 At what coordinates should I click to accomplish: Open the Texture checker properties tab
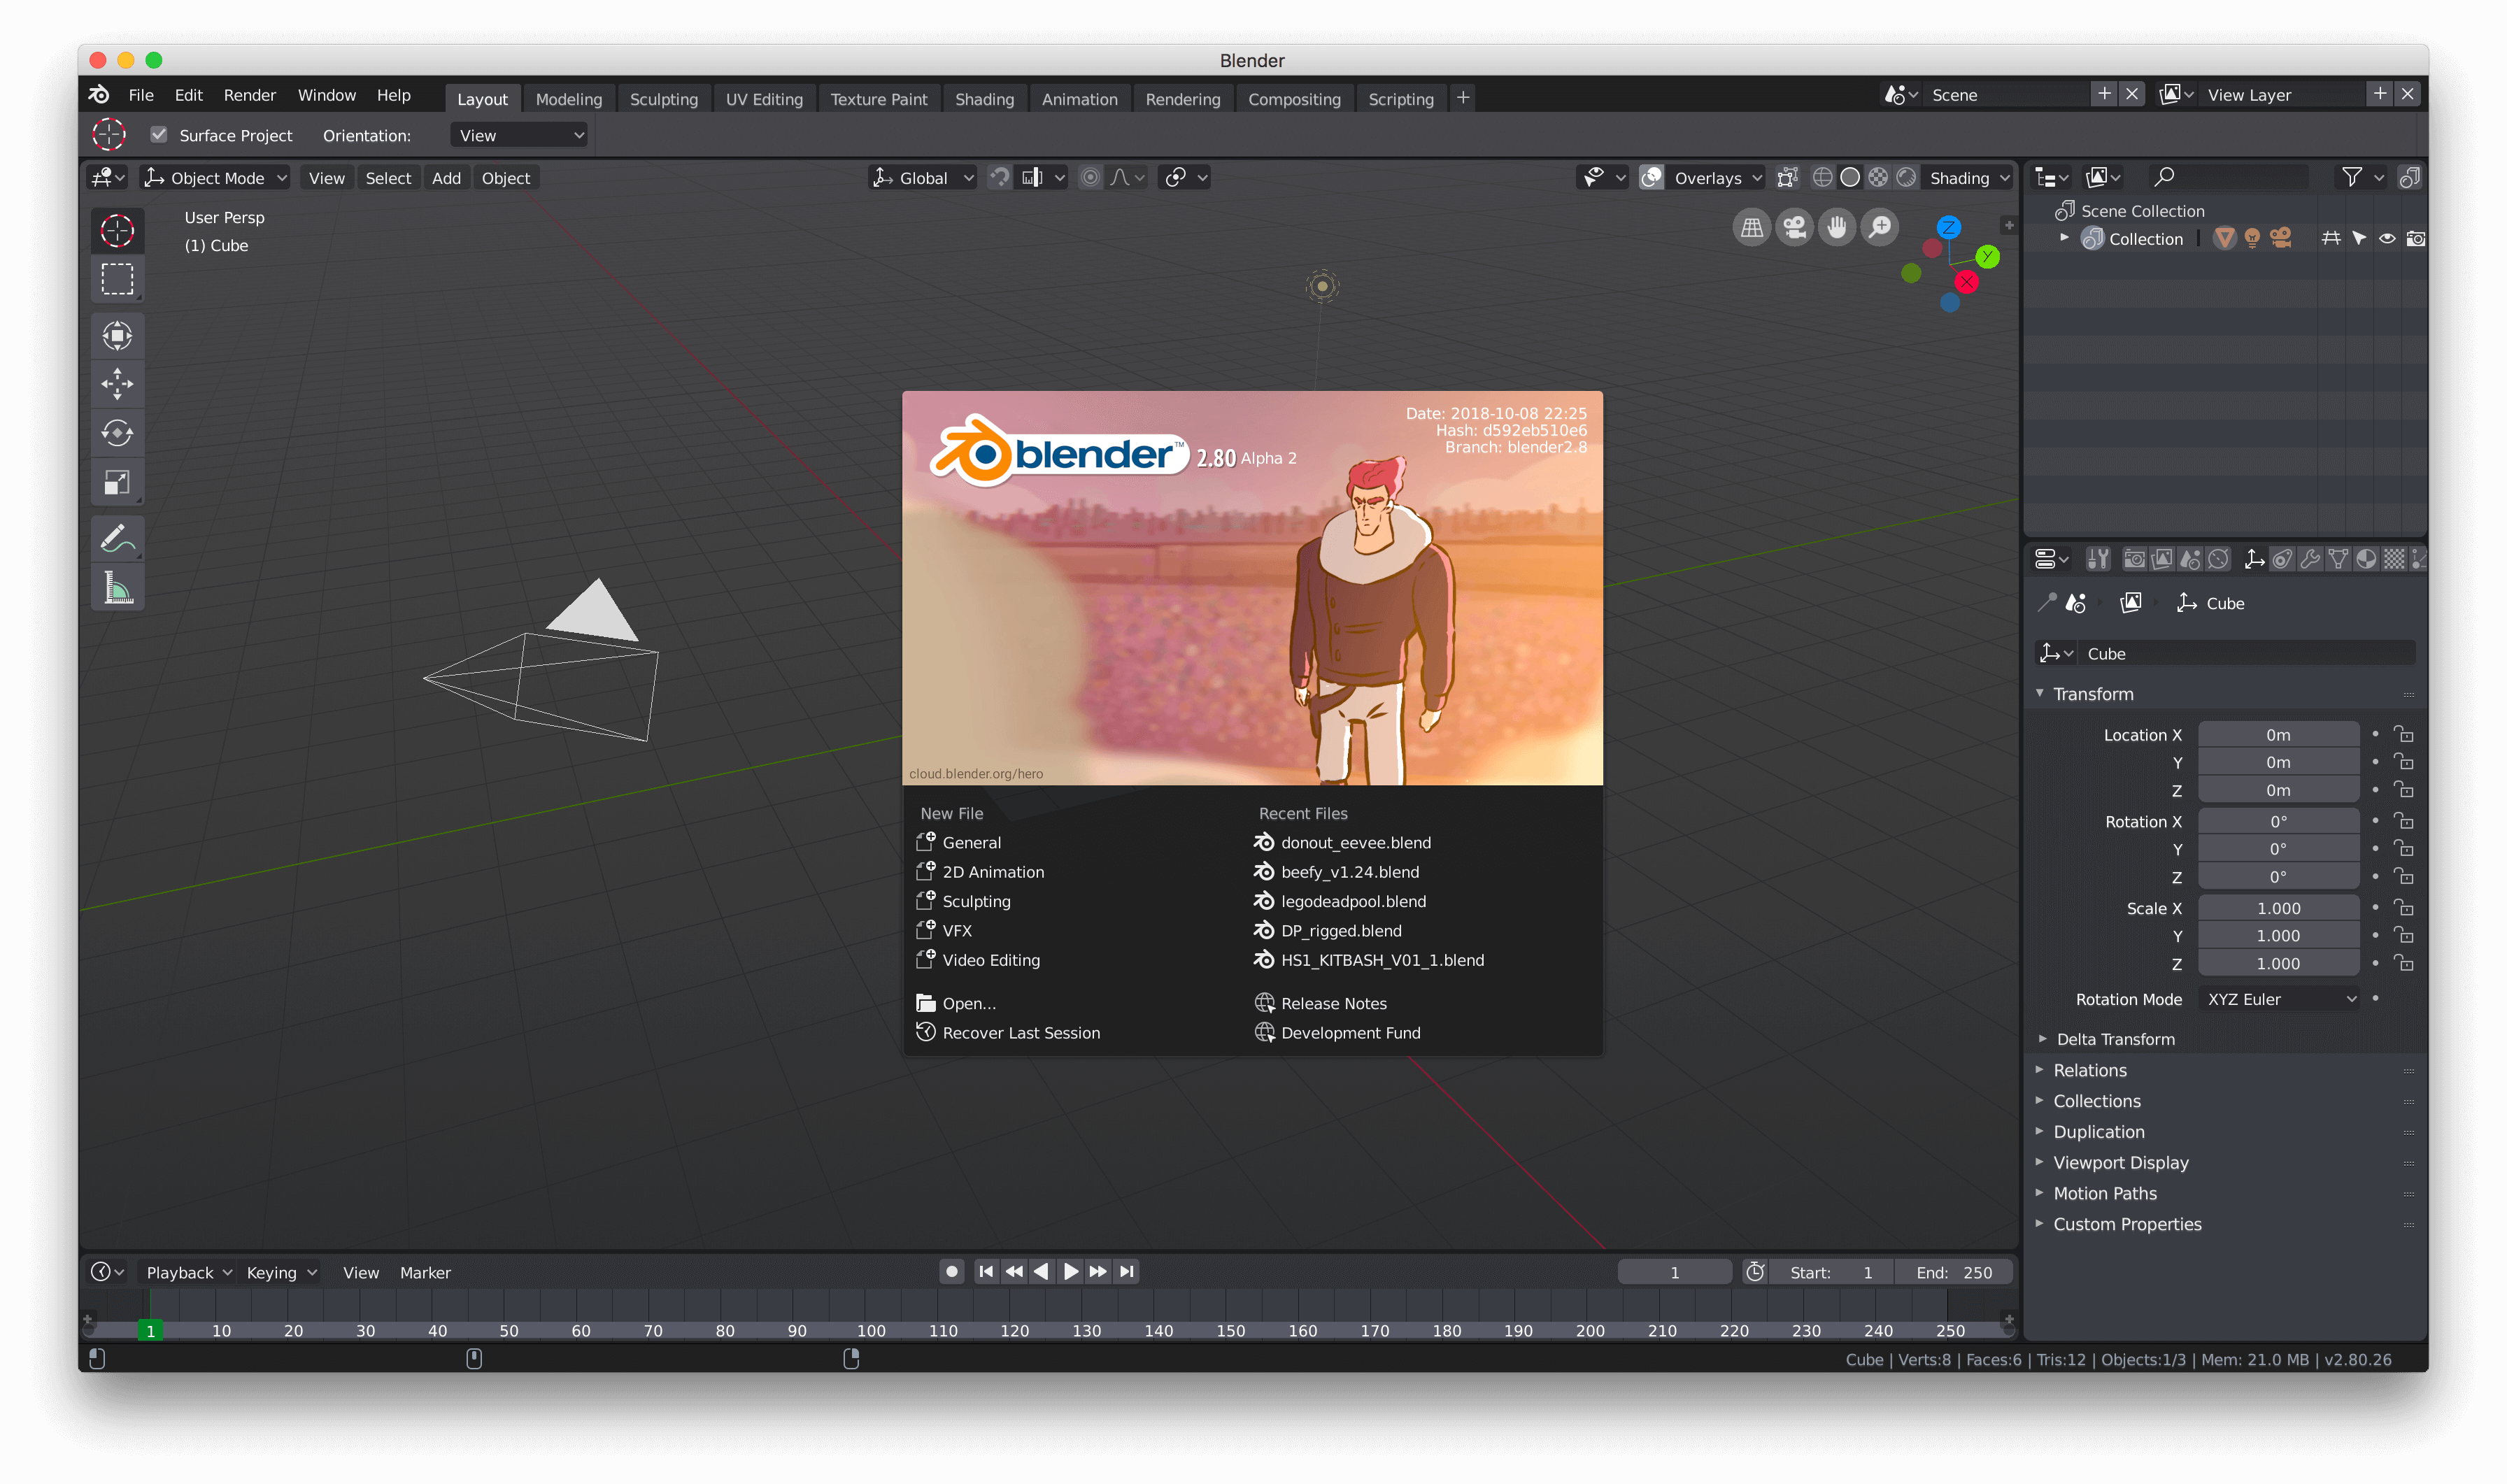2394,559
